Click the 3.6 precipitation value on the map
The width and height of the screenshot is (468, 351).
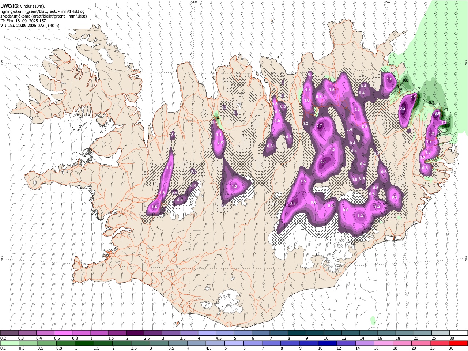(437, 114)
